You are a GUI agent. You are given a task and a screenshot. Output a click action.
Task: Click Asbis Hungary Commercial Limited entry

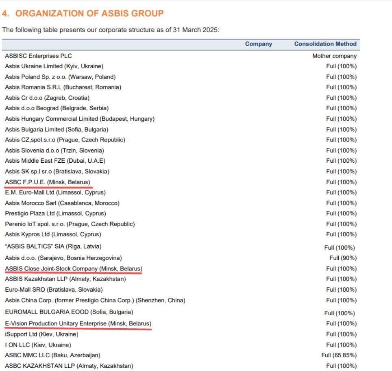[x=80, y=119]
